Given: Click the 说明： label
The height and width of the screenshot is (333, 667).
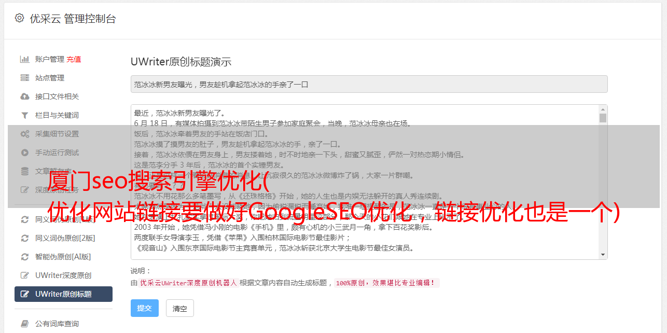Looking at the screenshot, I should coord(141,271).
